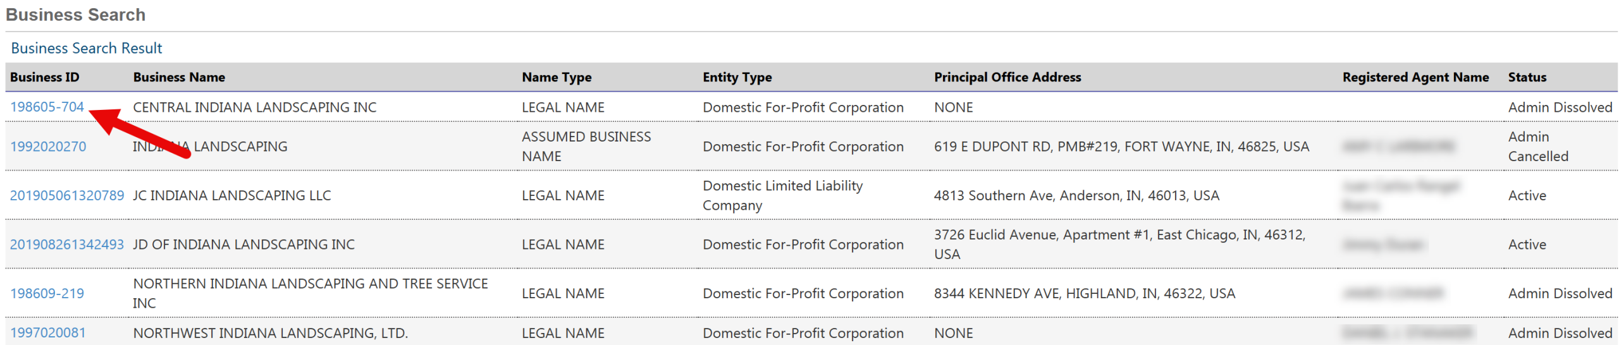1619x345 pixels.
Task: Click JD OF INDIANA LANDSCAPING INC cell
Action: 244,245
